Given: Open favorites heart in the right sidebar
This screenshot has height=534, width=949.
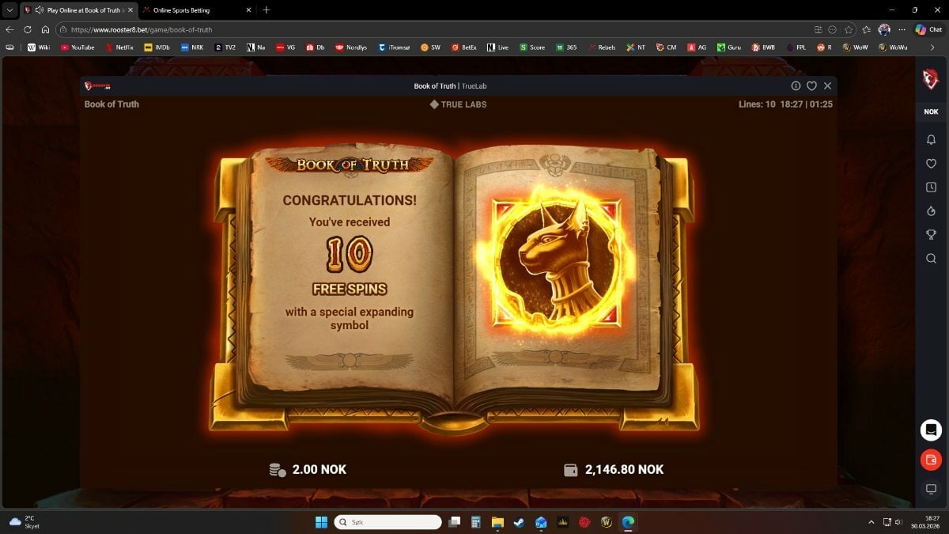Looking at the screenshot, I should 931,164.
